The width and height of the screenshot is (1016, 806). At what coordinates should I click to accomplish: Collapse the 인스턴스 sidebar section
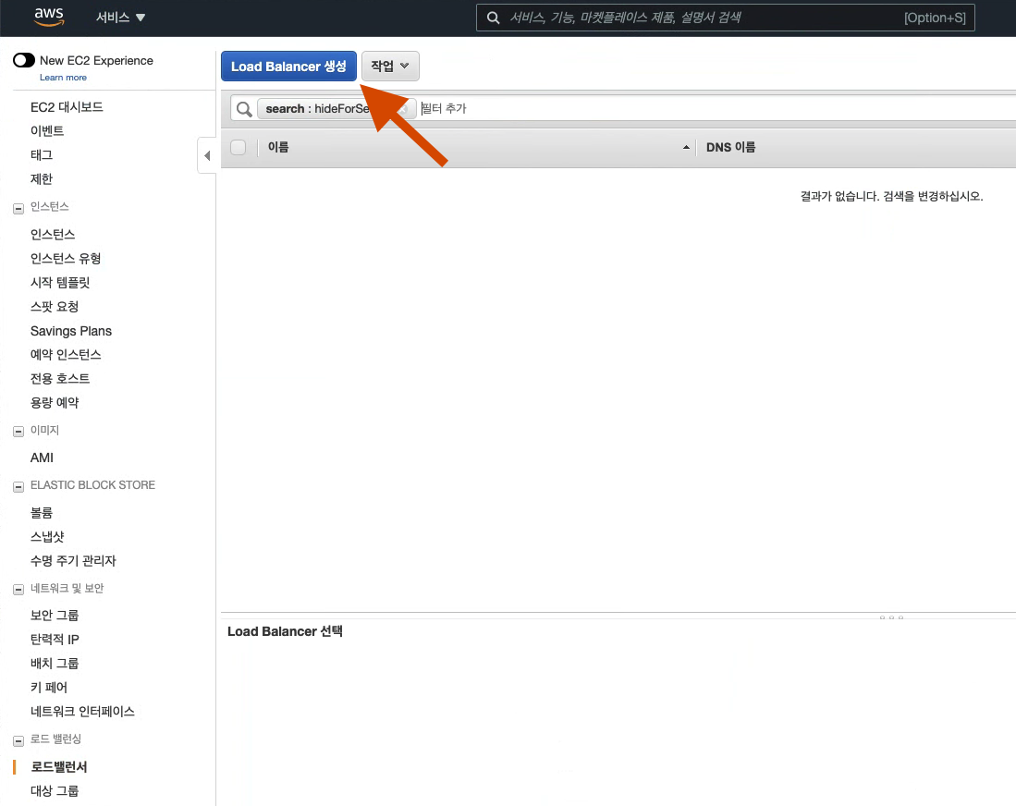pos(18,208)
